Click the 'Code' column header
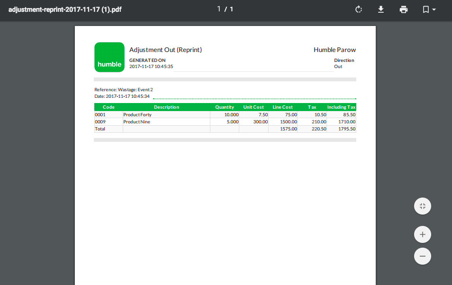This screenshot has height=285, width=452. (x=108, y=107)
